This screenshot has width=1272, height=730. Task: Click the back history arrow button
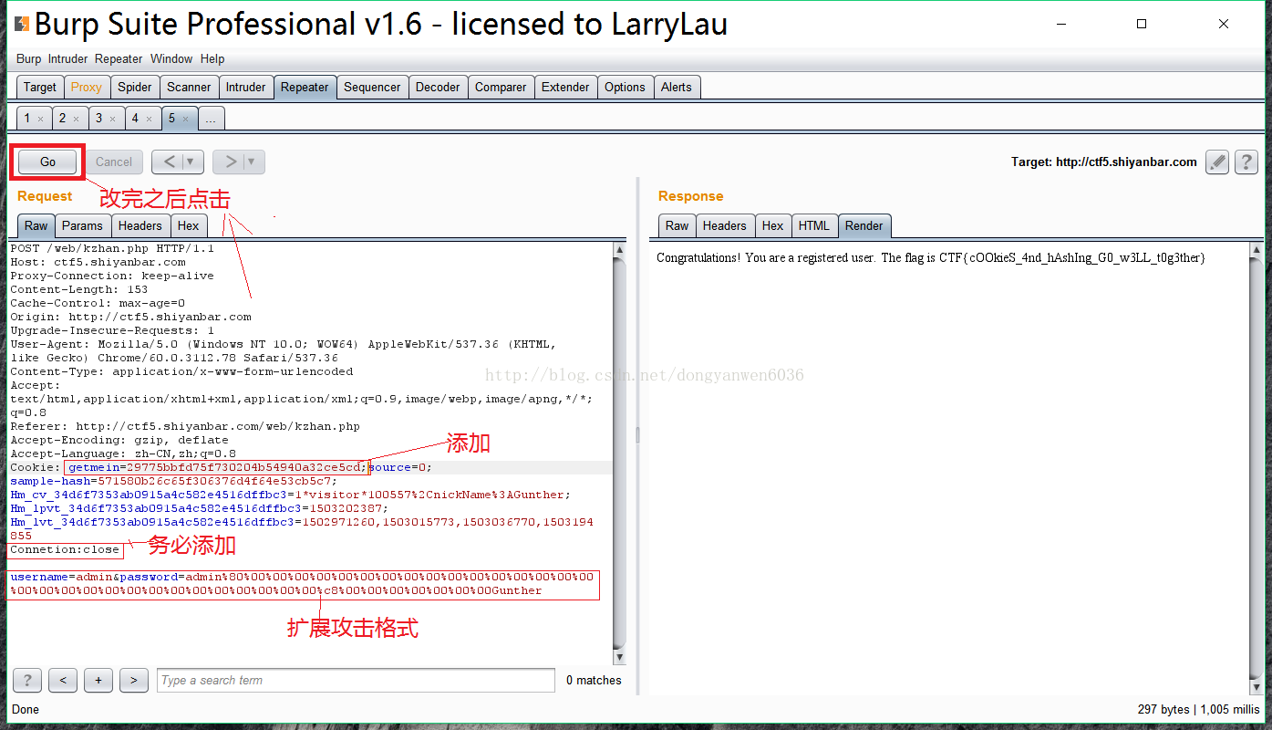pos(169,162)
